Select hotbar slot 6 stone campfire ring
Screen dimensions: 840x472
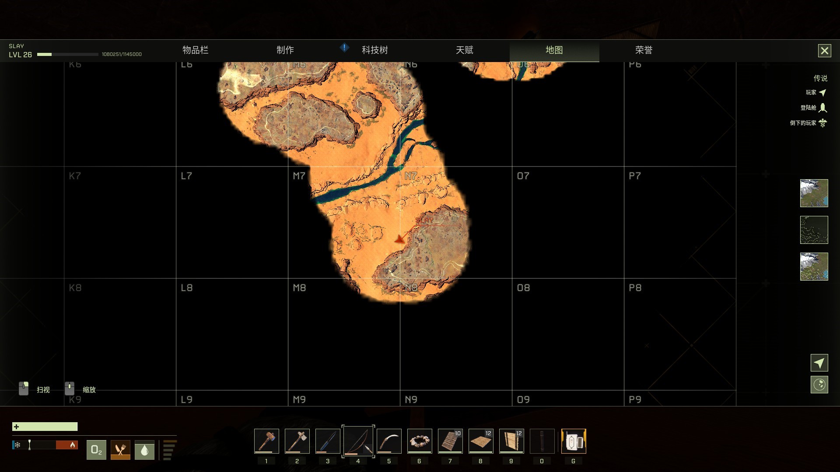(x=420, y=441)
